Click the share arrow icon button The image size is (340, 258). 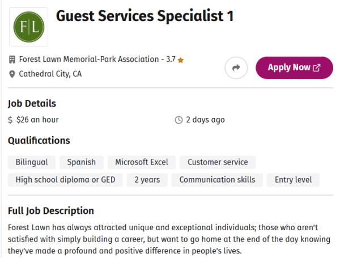coord(236,67)
